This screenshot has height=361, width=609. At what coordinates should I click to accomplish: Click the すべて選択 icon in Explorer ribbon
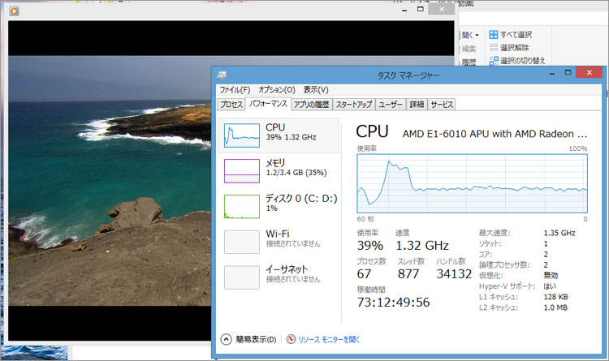493,35
